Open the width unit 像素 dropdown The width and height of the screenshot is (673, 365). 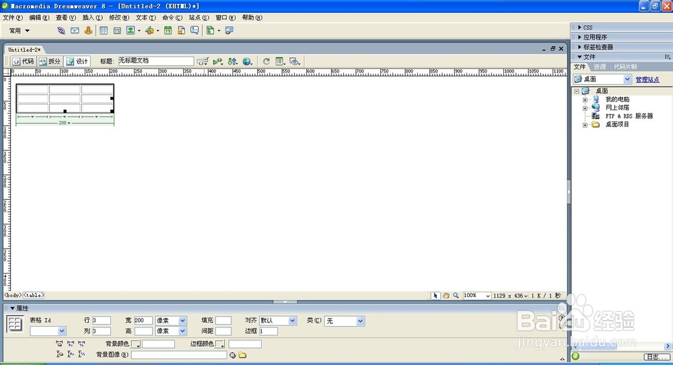click(x=182, y=321)
